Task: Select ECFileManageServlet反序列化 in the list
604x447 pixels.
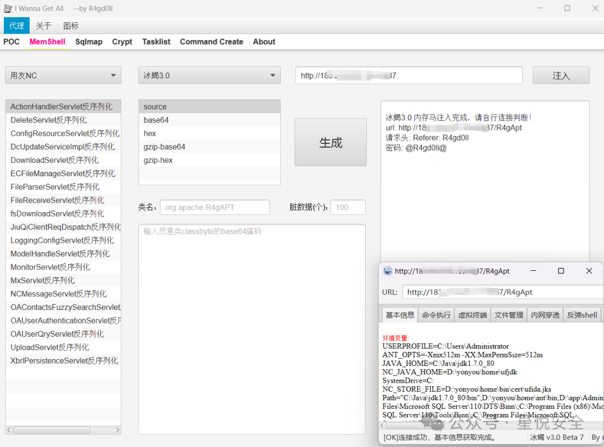Action: (63, 173)
